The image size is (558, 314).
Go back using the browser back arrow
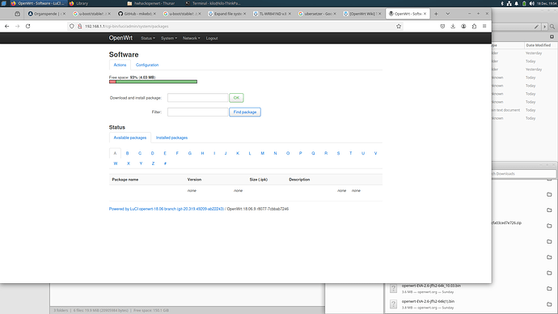(6, 27)
